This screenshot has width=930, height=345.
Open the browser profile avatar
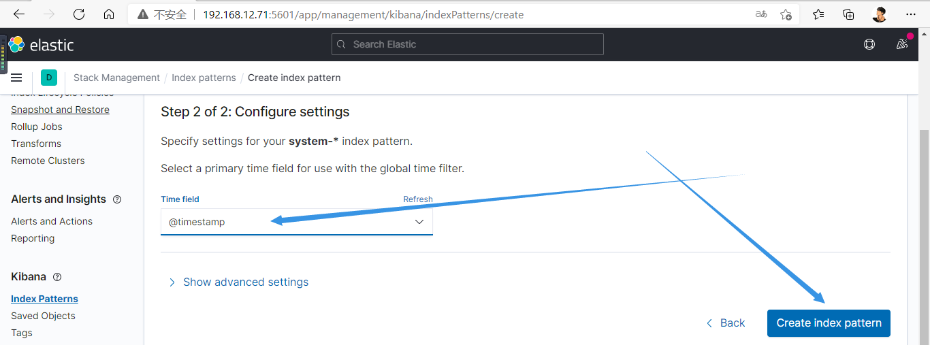tap(880, 14)
